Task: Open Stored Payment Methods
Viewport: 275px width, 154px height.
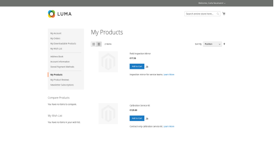Action: tap(62, 67)
